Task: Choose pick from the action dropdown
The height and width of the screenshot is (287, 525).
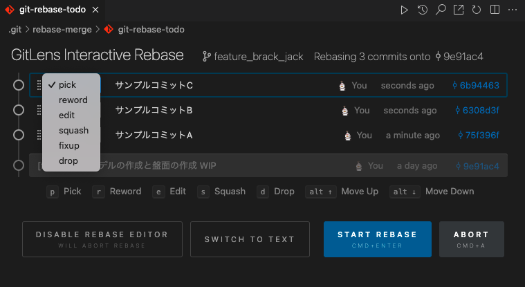Action: (x=71, y=85)
